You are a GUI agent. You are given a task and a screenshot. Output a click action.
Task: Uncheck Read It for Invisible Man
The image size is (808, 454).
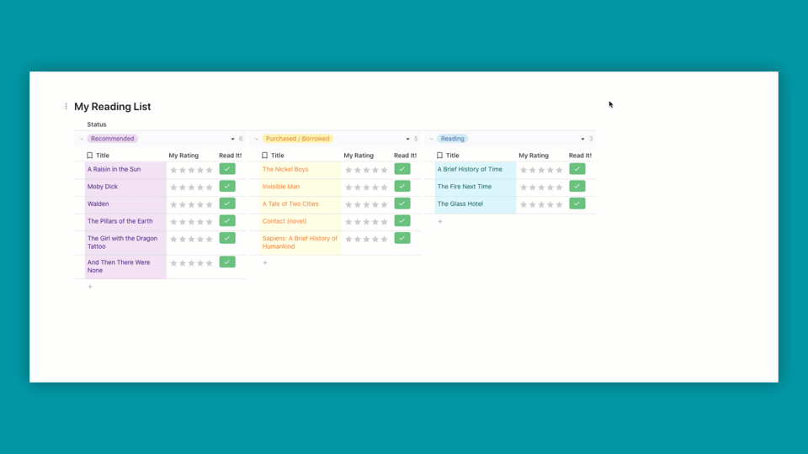402,187
